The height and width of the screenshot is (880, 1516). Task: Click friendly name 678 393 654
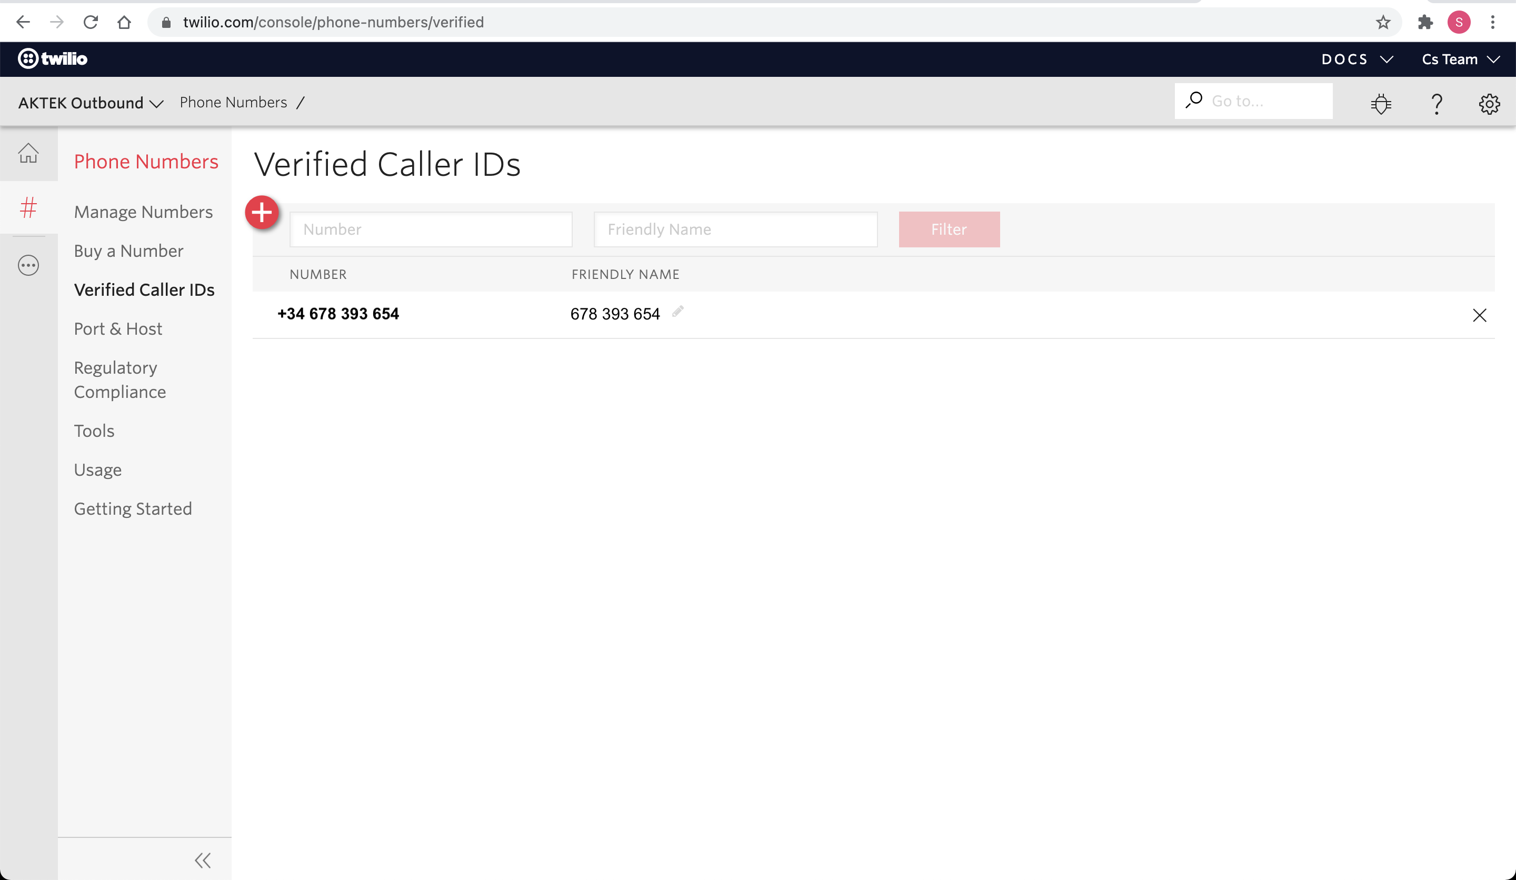(615, 314)
